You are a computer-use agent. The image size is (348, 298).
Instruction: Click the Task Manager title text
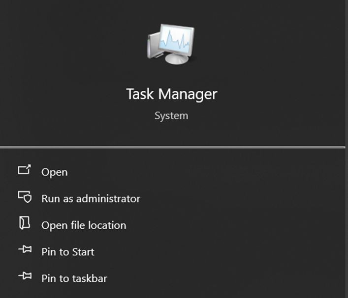(171, 94)
